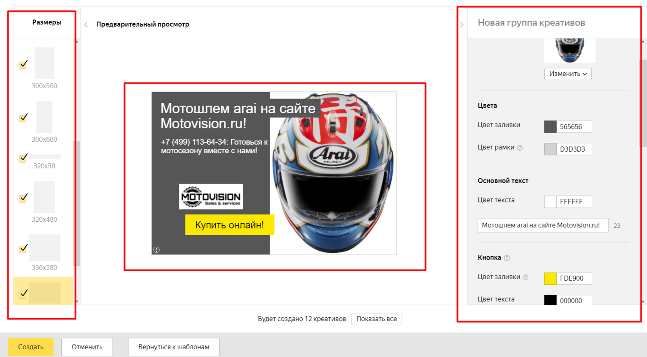Screen dimensions: 647x357
Task: Open the Изменить image dropdown
Action: tap(568, 74)
